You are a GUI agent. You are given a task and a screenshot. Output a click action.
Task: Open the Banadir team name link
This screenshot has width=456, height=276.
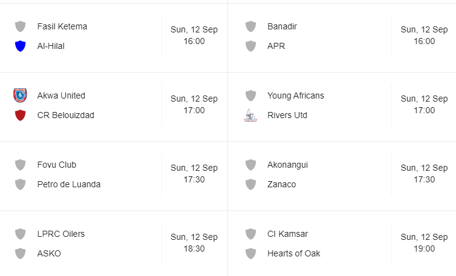click(x=282, y=26)
